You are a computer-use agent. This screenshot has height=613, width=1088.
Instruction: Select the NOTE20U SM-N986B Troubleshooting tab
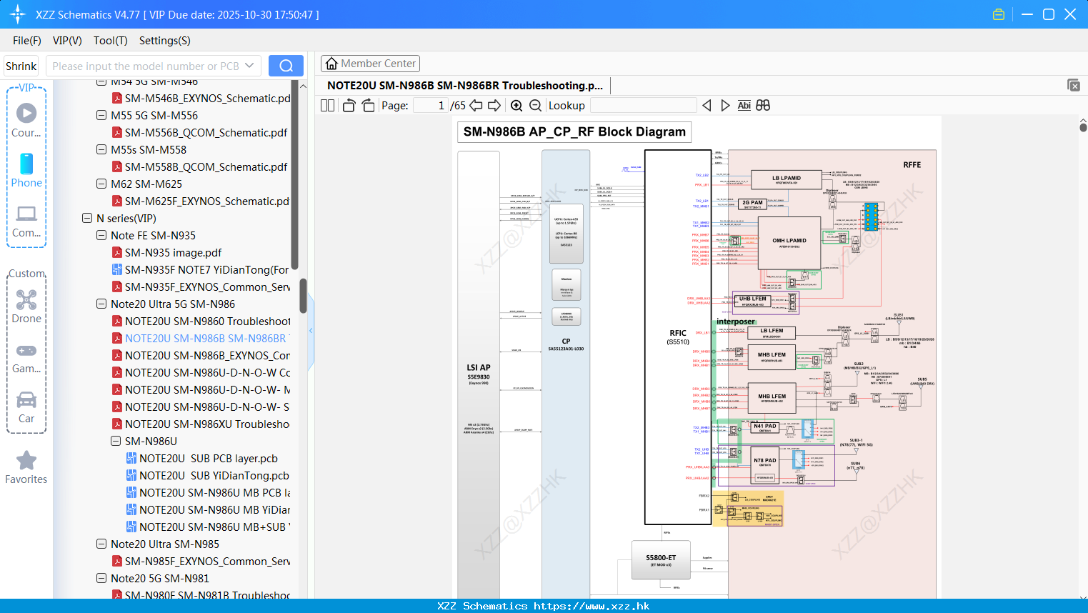465,86
